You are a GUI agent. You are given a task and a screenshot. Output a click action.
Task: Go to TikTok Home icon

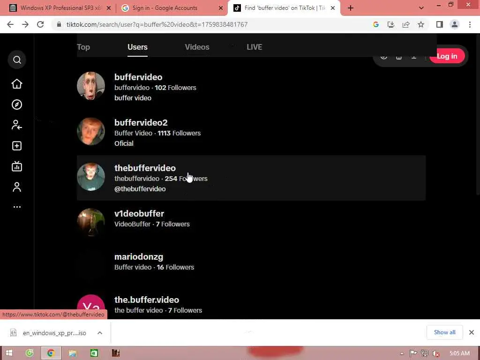[x=17, y=84]
